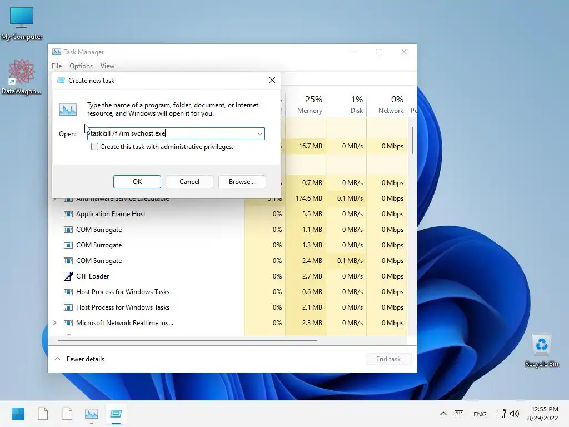The image size is (569, 427).
Task: Click the Browse... button
Action: (x=242, y=182)
